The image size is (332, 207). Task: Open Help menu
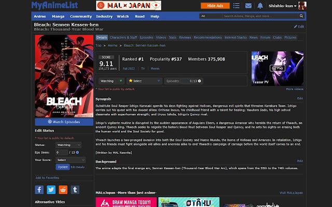pyautogui.click(x=155, y=16)
